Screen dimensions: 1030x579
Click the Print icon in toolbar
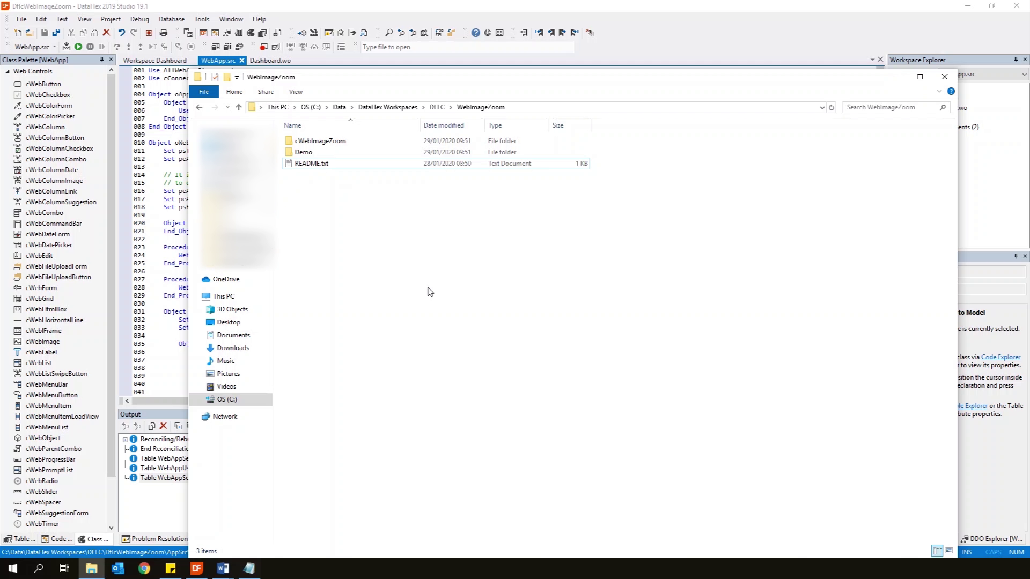pyautogui.click(x=164, y=33)
